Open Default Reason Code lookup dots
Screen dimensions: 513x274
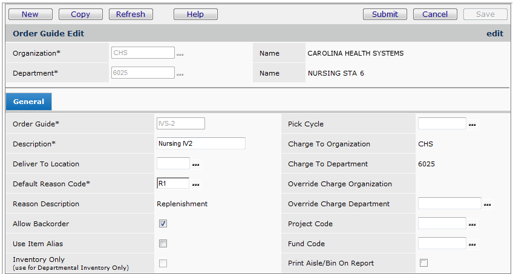coord(196,184)
